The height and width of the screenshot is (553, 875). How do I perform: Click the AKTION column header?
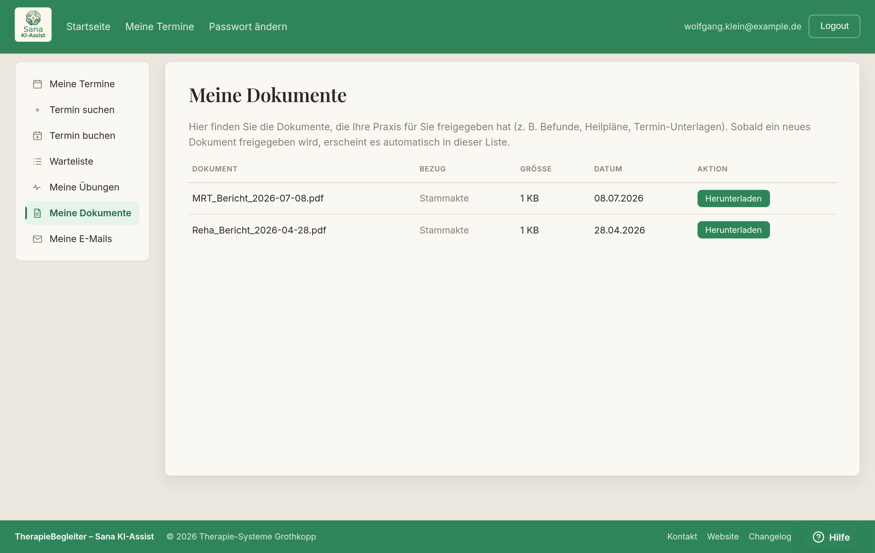tap(712, 169)
